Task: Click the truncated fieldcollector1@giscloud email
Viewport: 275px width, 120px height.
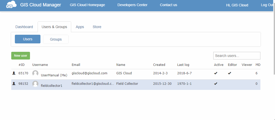Action: 93,83
